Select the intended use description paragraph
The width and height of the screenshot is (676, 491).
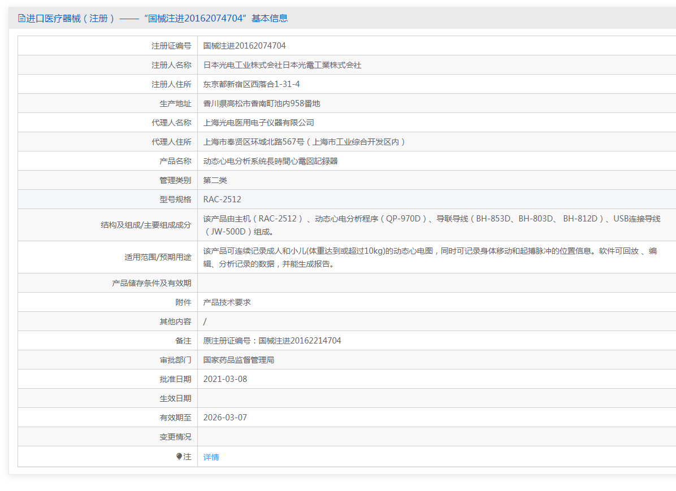(x=430, y=257)
